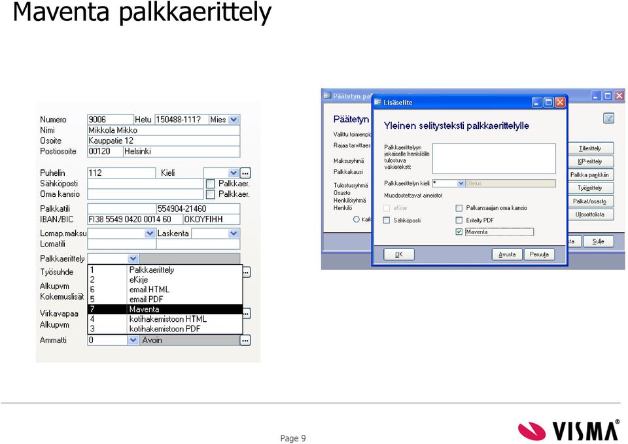Open the Ammatti dropdown showing 0
This screenshot has height=444, width=628.
133,340
